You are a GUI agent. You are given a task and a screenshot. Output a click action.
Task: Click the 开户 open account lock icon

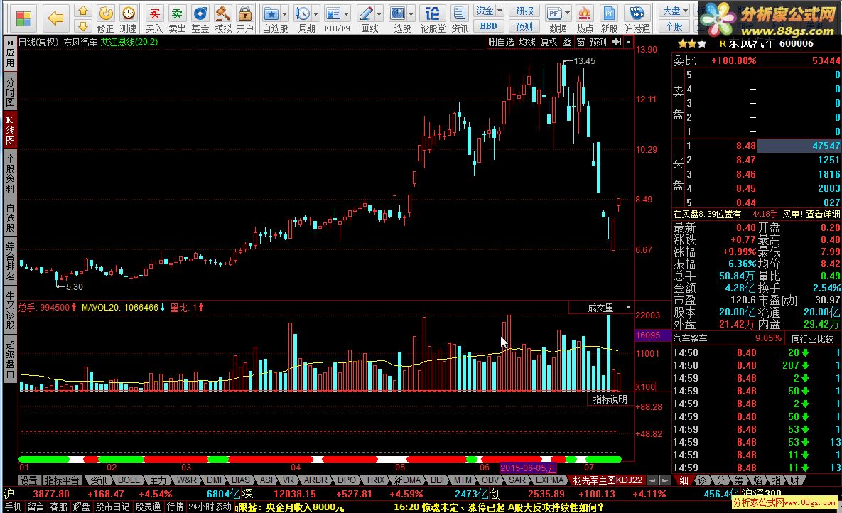click(245, 18)
